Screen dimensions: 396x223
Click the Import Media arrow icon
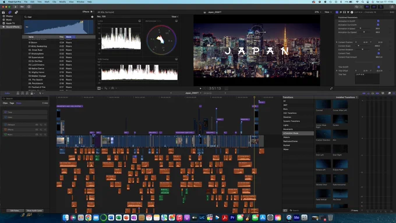[15, 7]
